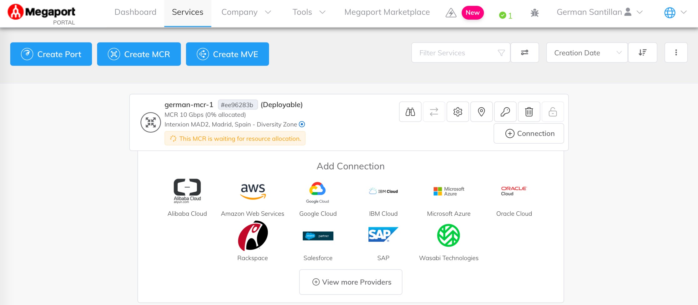Open german-mcr-1 settings gear

point(458,112)
